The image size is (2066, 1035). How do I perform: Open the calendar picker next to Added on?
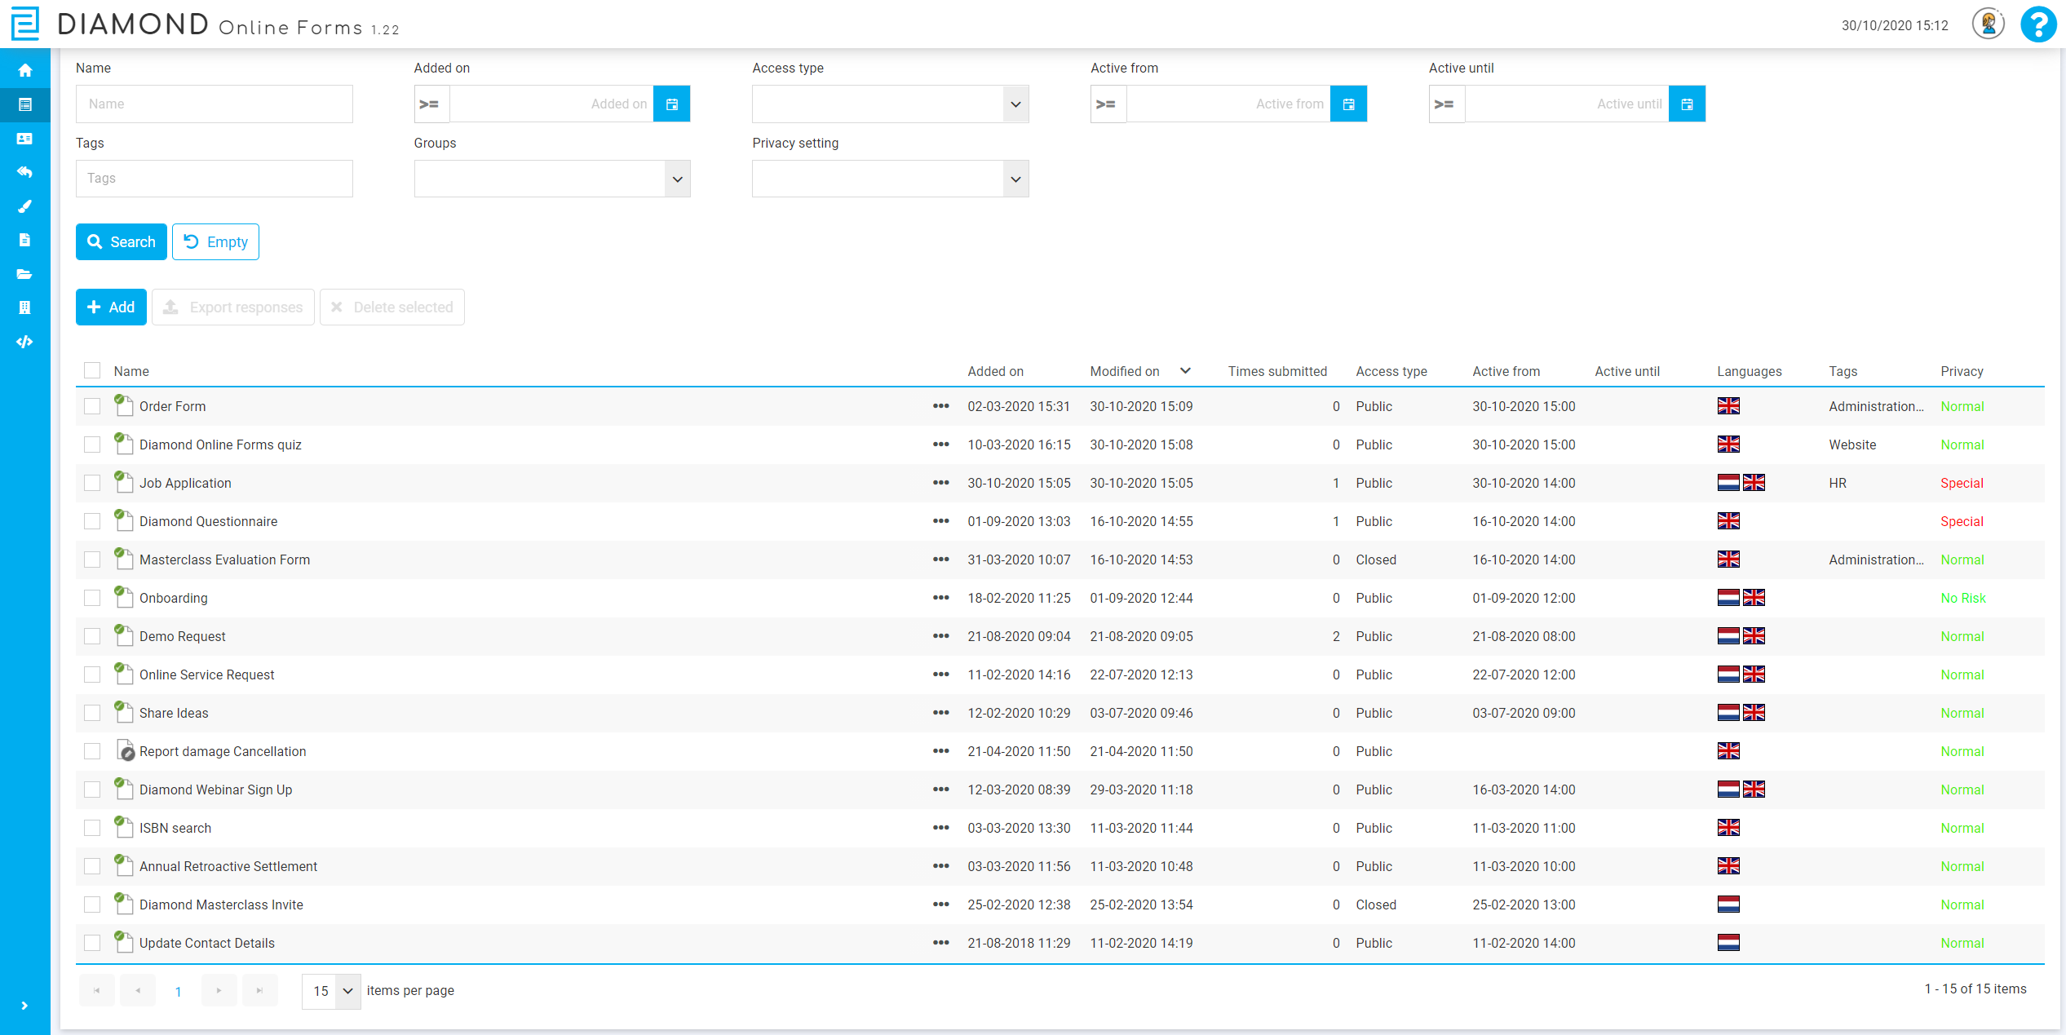[x=671, y=104]
